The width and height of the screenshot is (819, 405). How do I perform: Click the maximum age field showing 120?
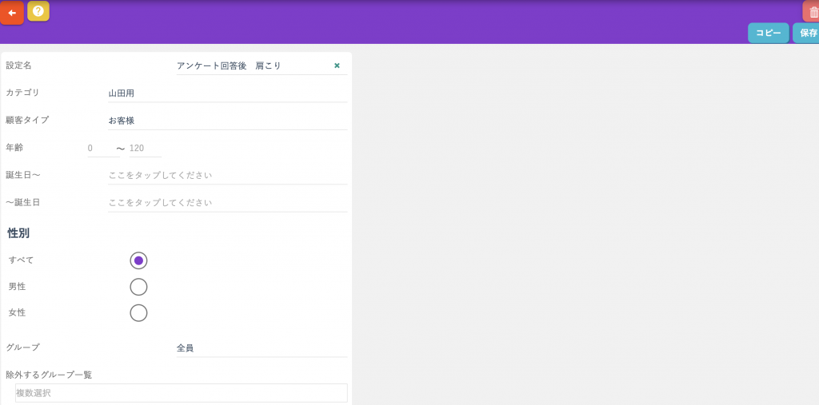(x=145, y=149)
